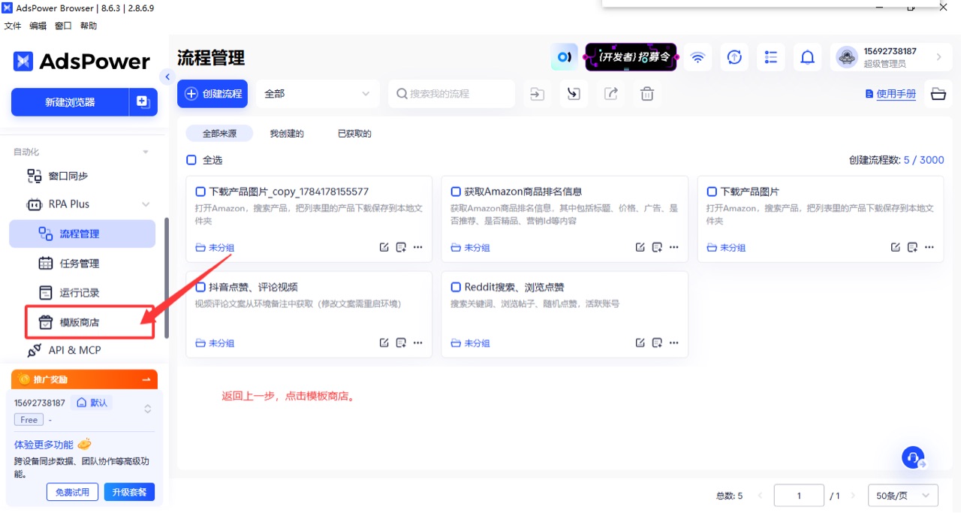Screen dimensions: 961x513
Task: Open the 窗口 menu
Action: click(63, 26)
